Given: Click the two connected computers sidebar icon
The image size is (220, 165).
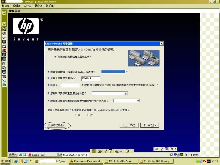Looking at the screenshot, I should pyautogui.click(x=4, y=76).
